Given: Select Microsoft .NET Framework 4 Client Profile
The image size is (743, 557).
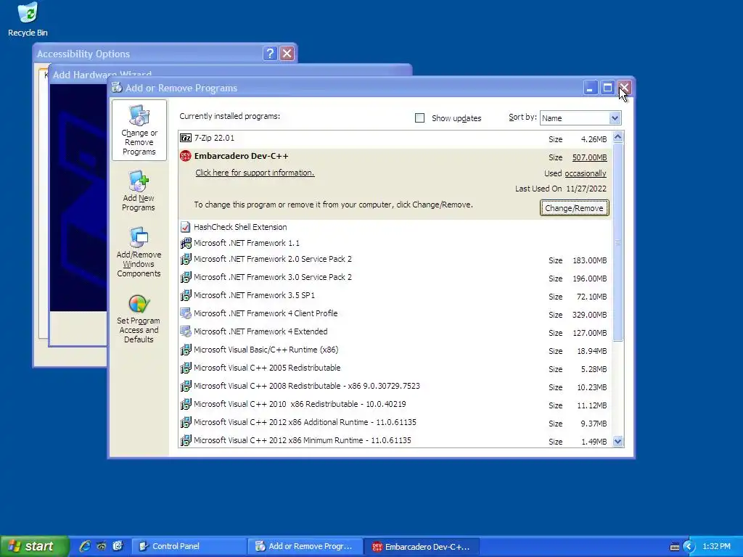Looking at the screenshot, I should click(395, 313).
